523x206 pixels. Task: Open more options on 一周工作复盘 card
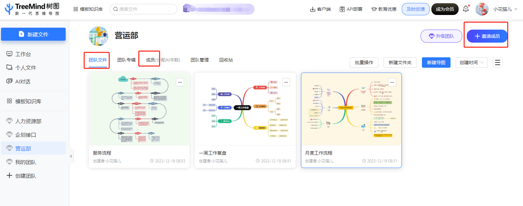pyautogui.click(x=286, y=82)
